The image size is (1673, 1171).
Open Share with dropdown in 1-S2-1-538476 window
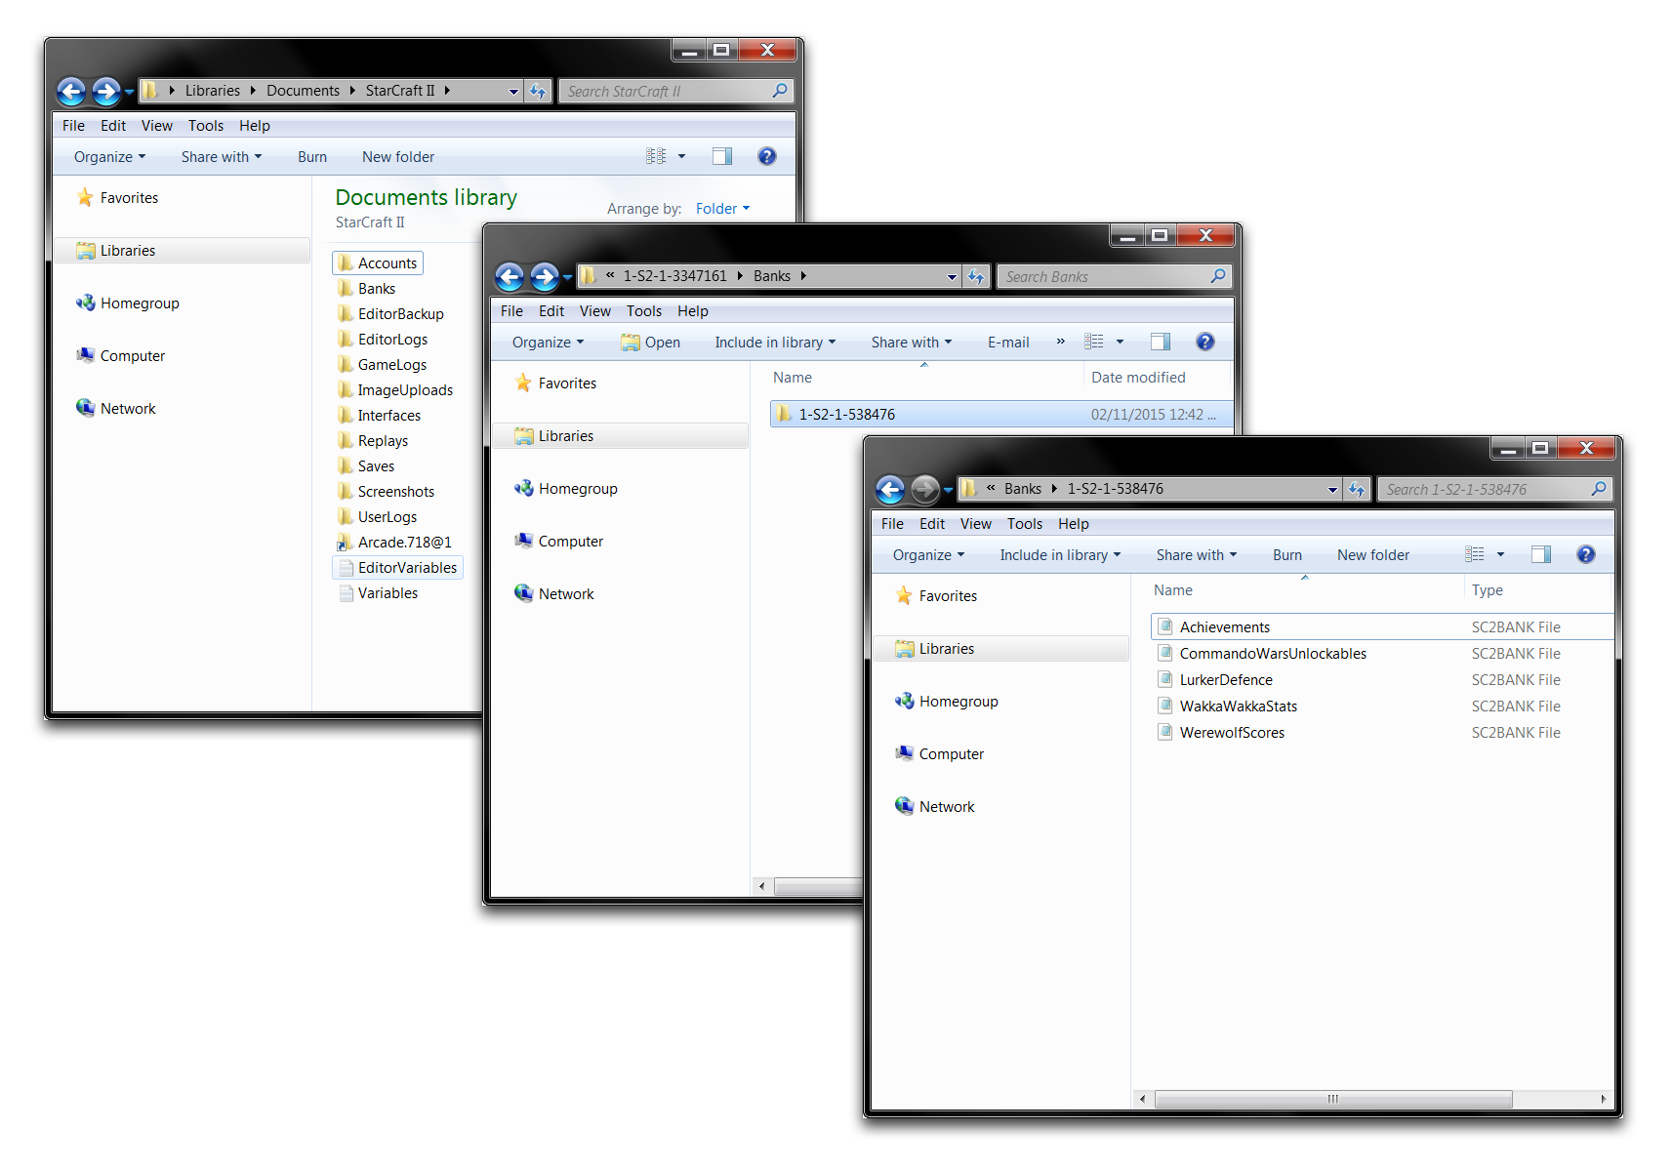click(x=1197, y=554)
